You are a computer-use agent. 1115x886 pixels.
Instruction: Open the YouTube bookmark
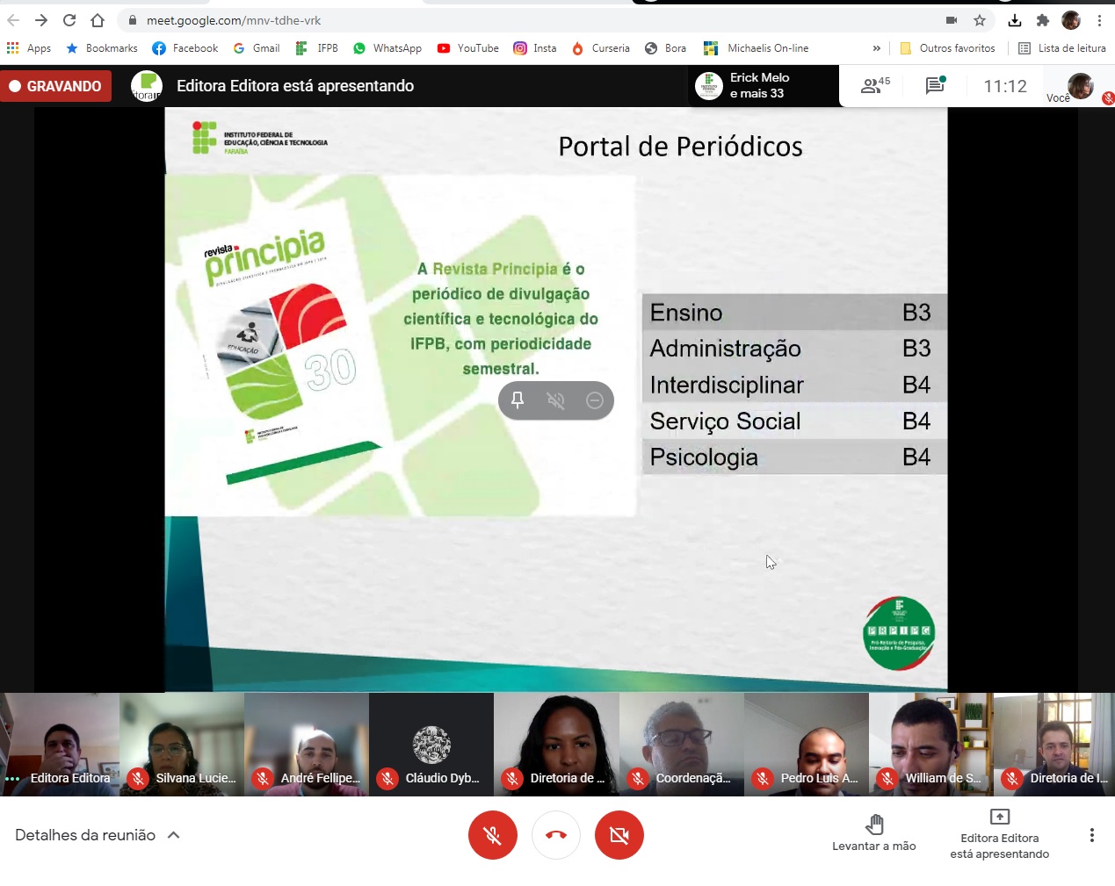tap(467, 48)
